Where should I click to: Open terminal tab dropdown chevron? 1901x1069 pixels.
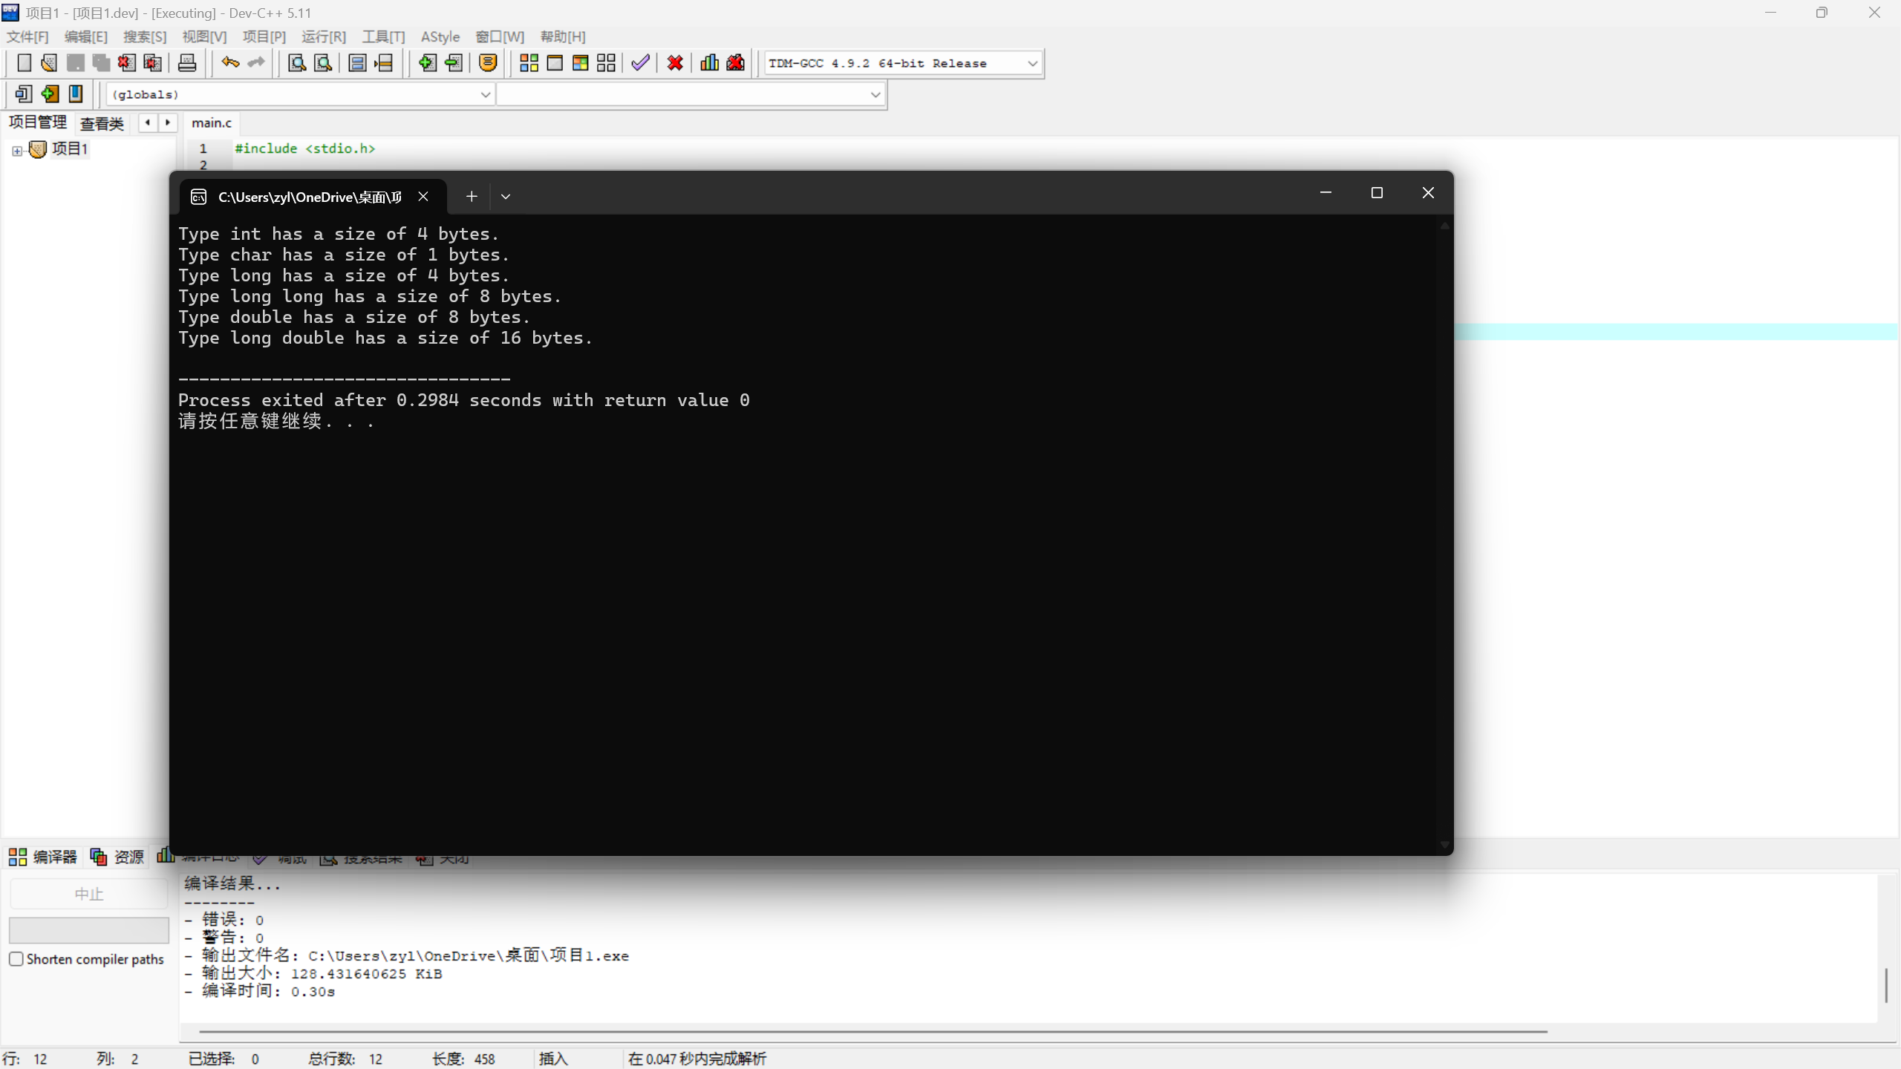click(506, 197)
